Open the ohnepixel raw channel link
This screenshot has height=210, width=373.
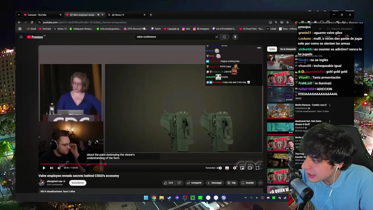point(54,181)
